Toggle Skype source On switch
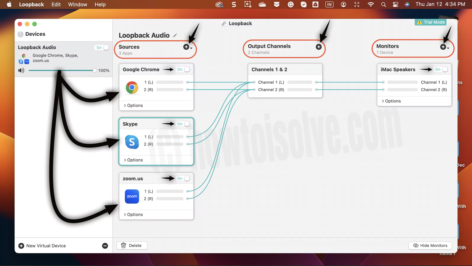 pyautogui.click(x=183, y=124)
